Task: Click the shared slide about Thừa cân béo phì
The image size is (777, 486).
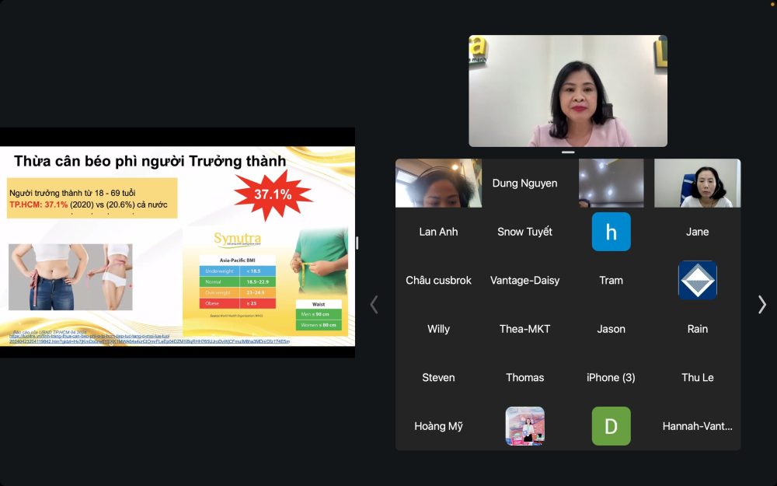Action: [177, 243]
